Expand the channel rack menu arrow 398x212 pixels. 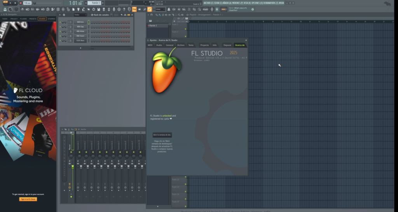(x=60, y=15)
